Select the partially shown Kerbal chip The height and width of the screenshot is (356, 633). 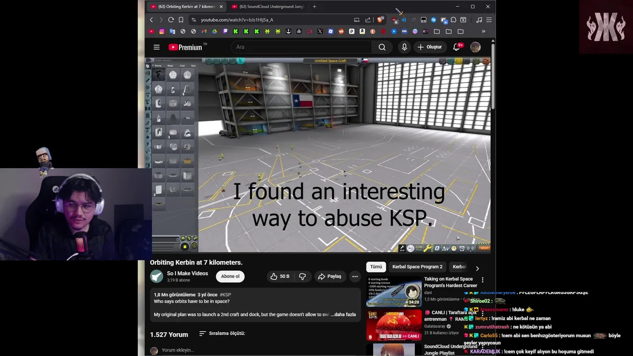pos(459,267)
